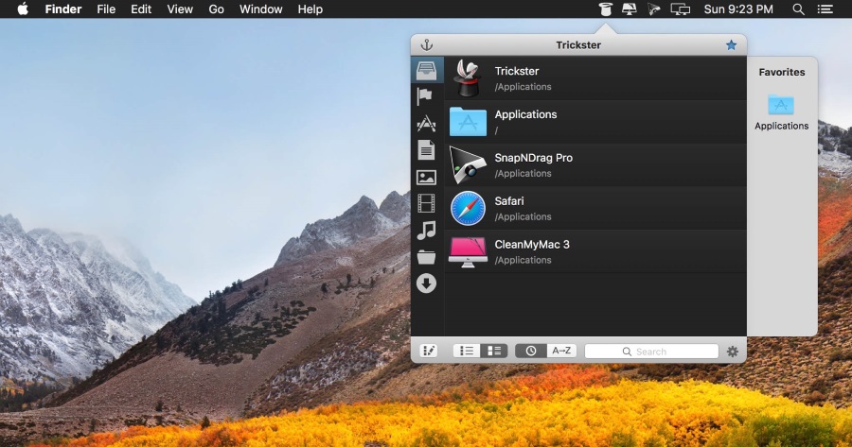Click the screen mirroring displays icon
Screen dimensions: 852x447
click(x=681, y=9)
